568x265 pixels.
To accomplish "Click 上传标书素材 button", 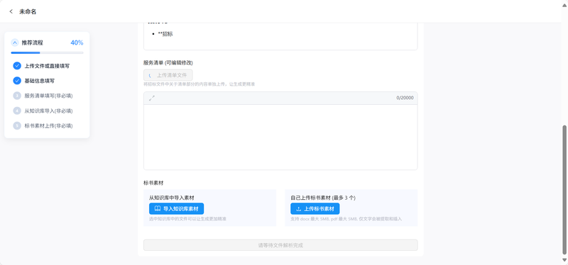I will point(315,208).
